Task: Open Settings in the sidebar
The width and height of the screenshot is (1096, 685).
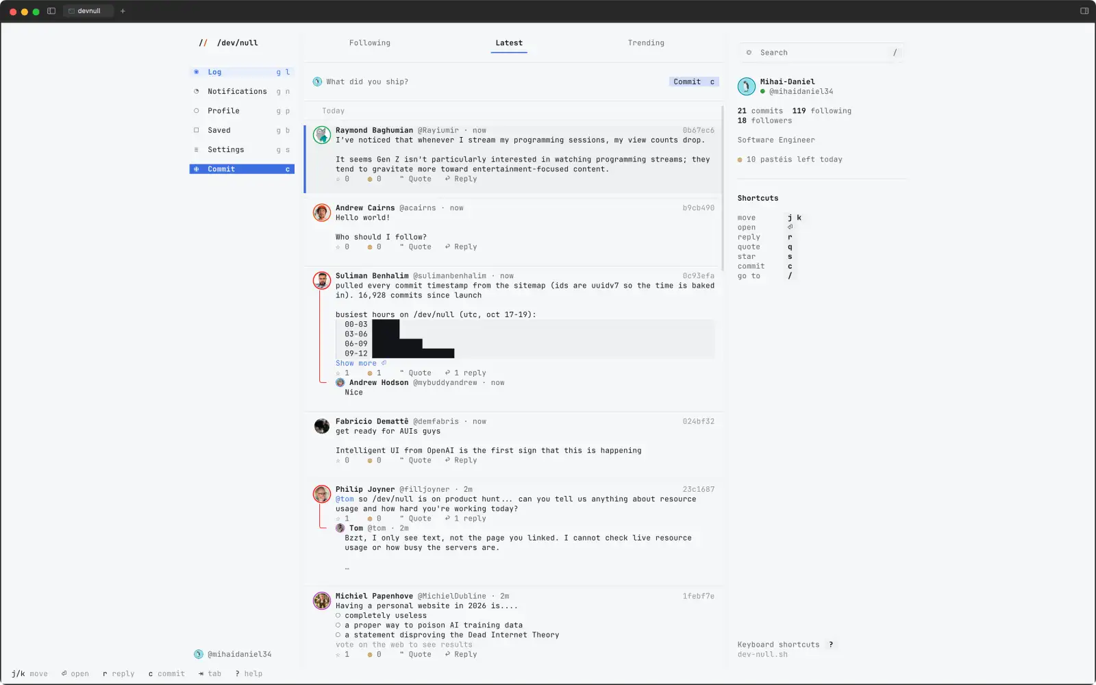Action: pyautogui.click(x=242, y=149)
